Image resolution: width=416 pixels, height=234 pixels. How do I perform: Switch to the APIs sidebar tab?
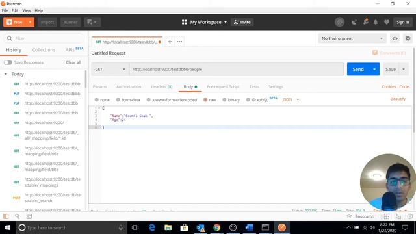click(x=74, y=49)
